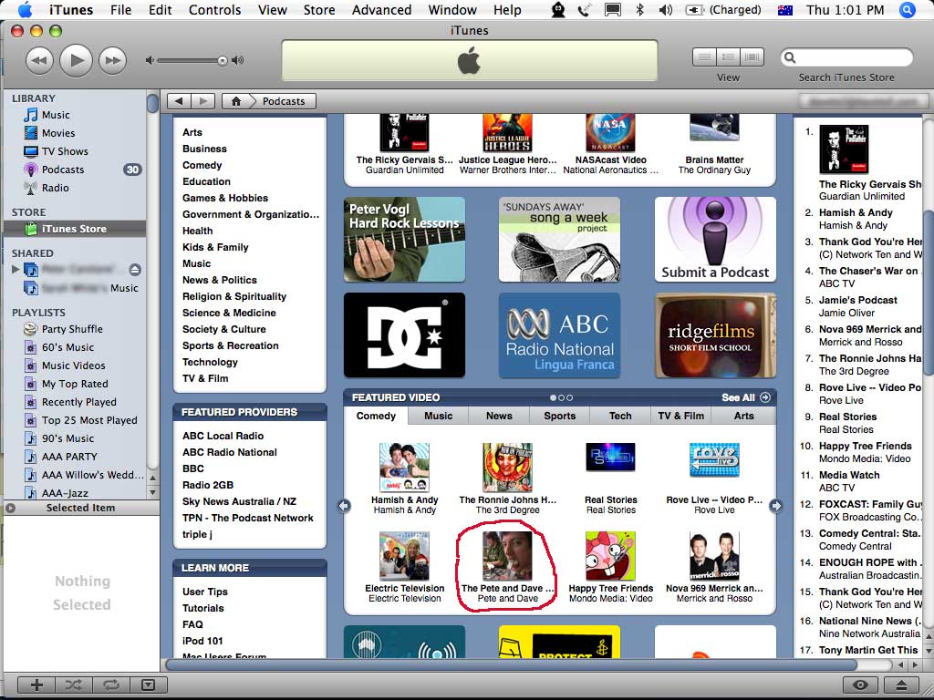Toggle shuffle playback button

74,685
